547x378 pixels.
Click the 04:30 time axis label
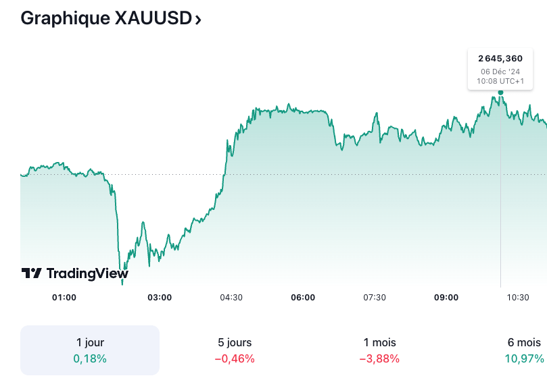(x=231, y=298)
